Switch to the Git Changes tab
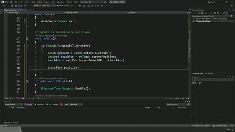235x132 pixels. [x=209, y=74]
